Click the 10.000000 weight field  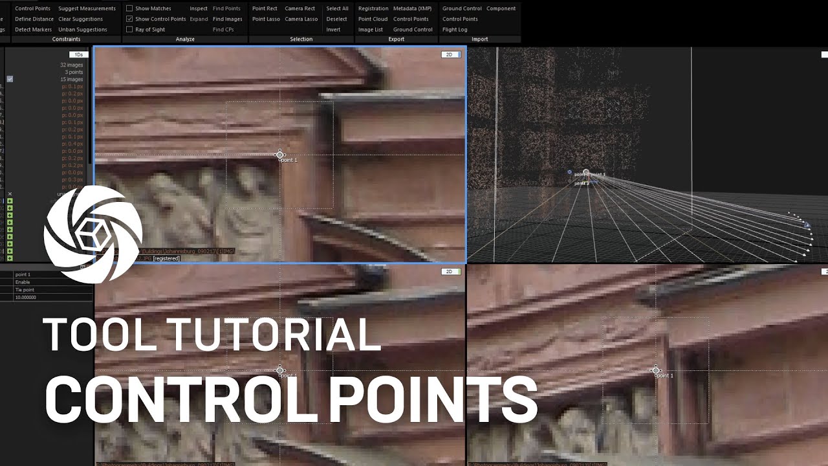tap(53, 298)
